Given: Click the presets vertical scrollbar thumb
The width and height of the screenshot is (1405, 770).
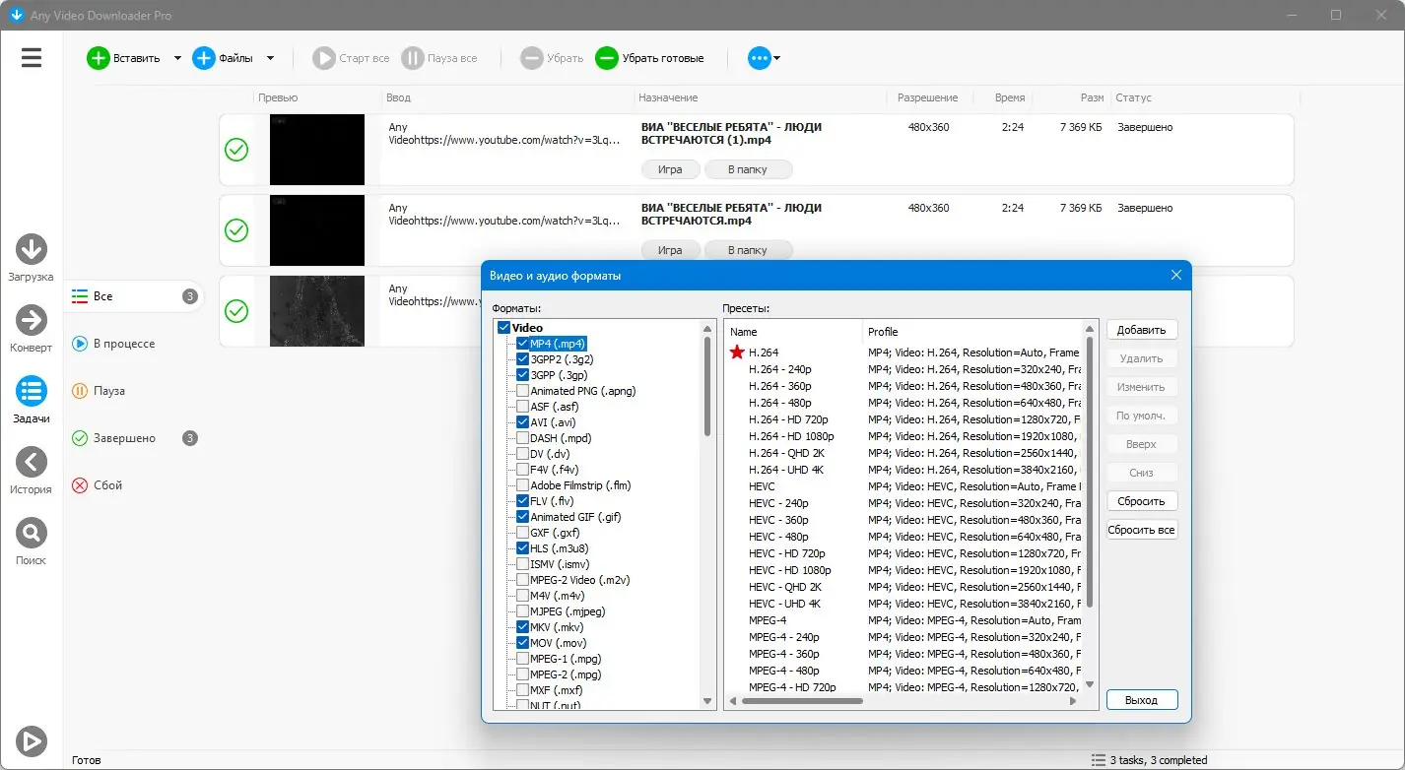Looking at the screenshot, I should click(x=1089, y=471).
